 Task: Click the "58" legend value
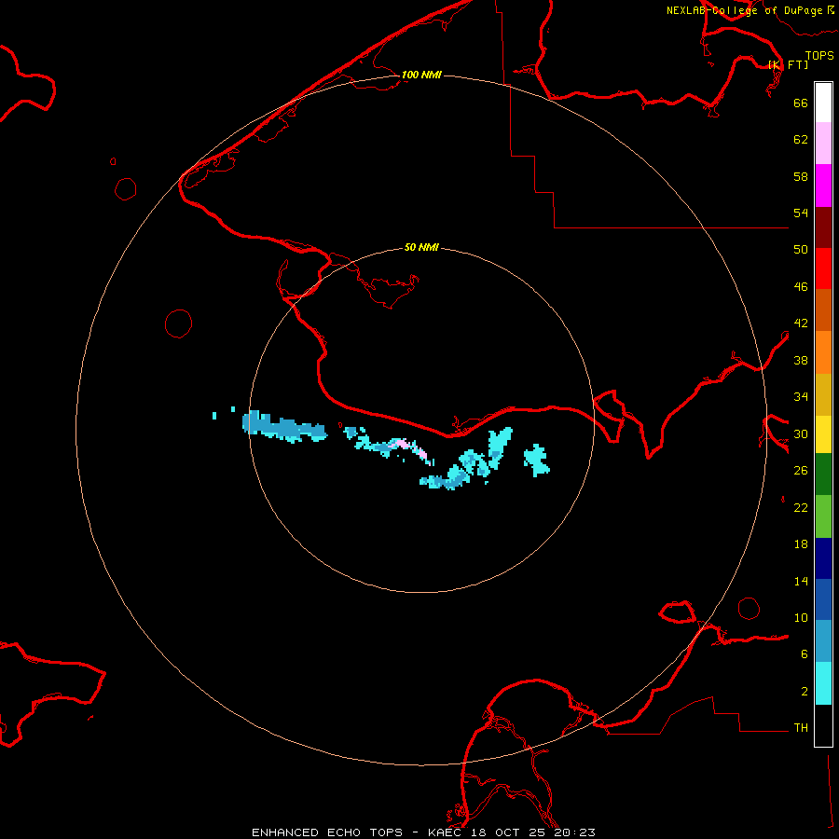801,176
